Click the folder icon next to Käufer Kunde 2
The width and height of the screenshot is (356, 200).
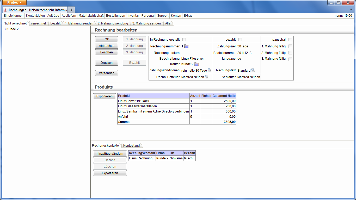coord(197,64)
